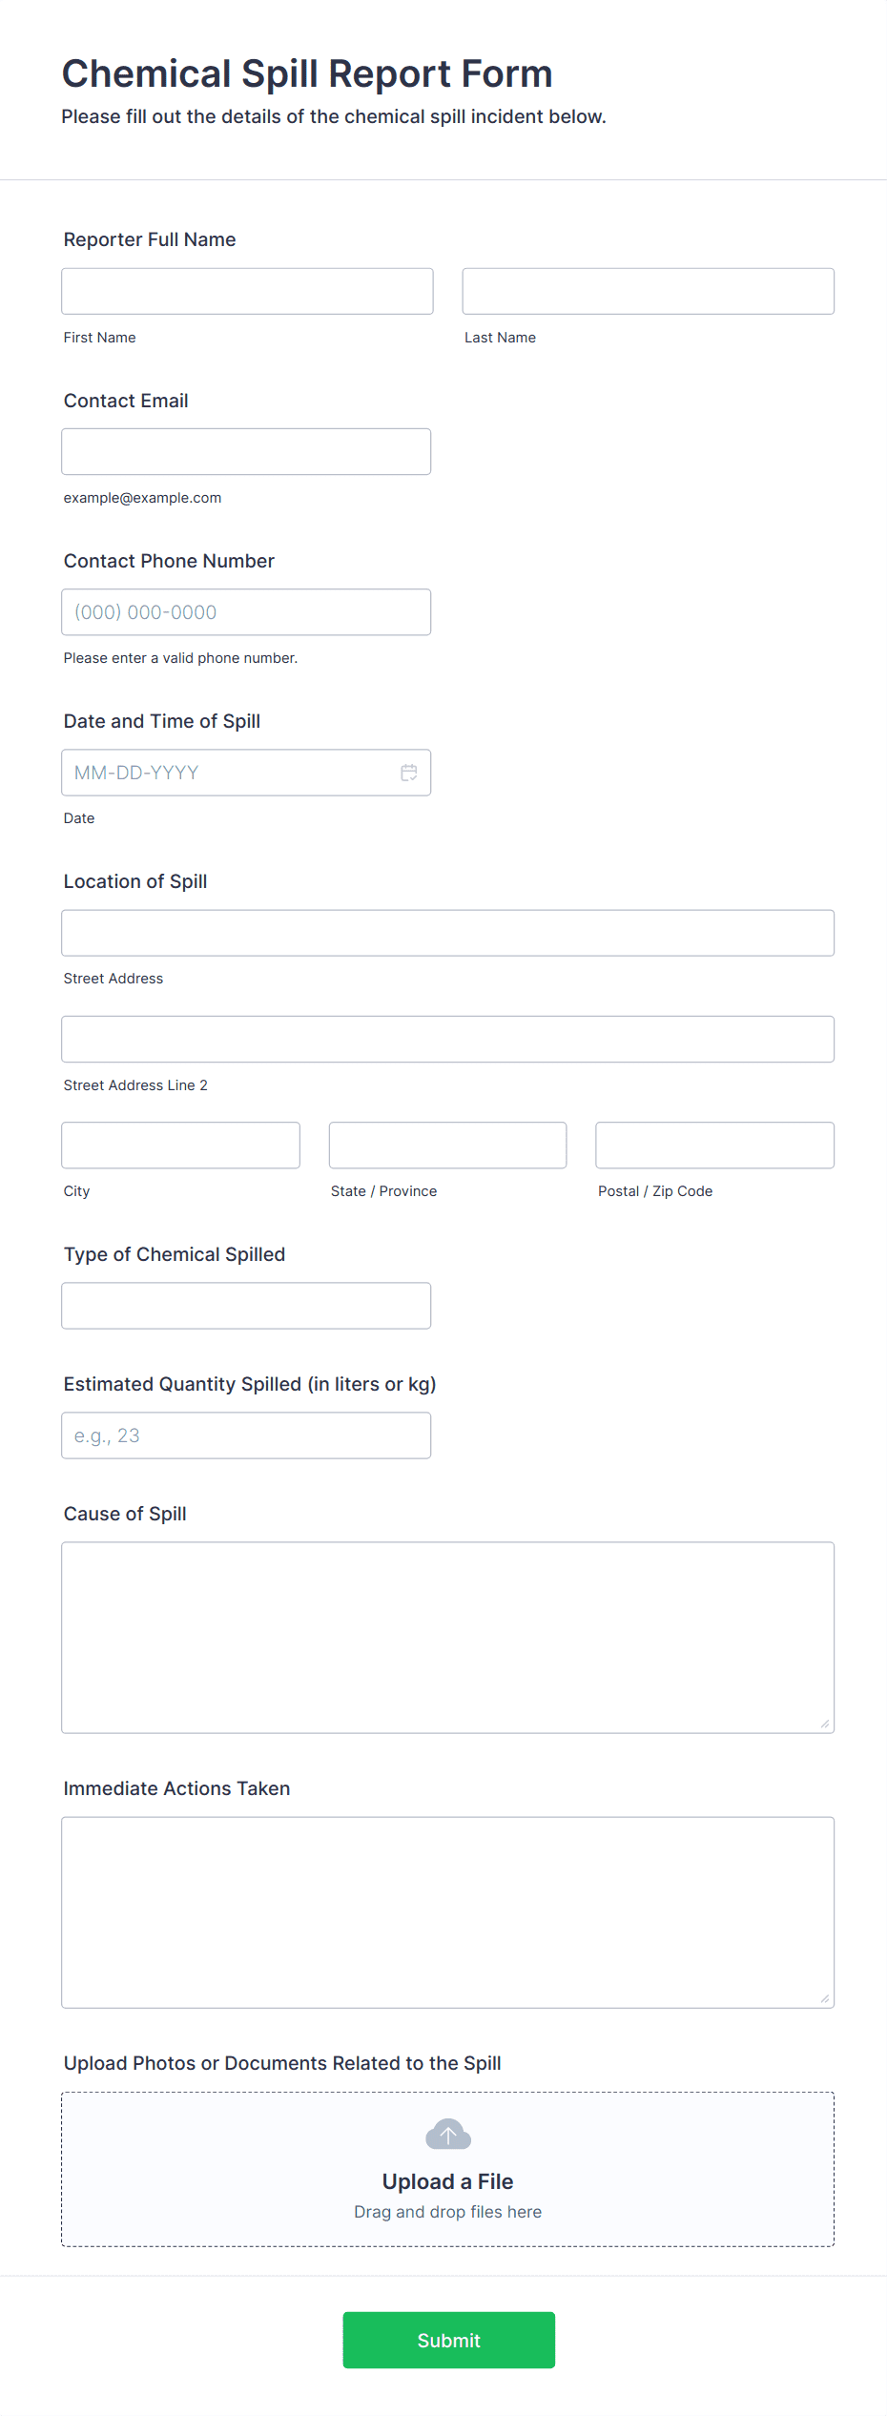
Task: Click the City input field
Action: coord(180,1145)
